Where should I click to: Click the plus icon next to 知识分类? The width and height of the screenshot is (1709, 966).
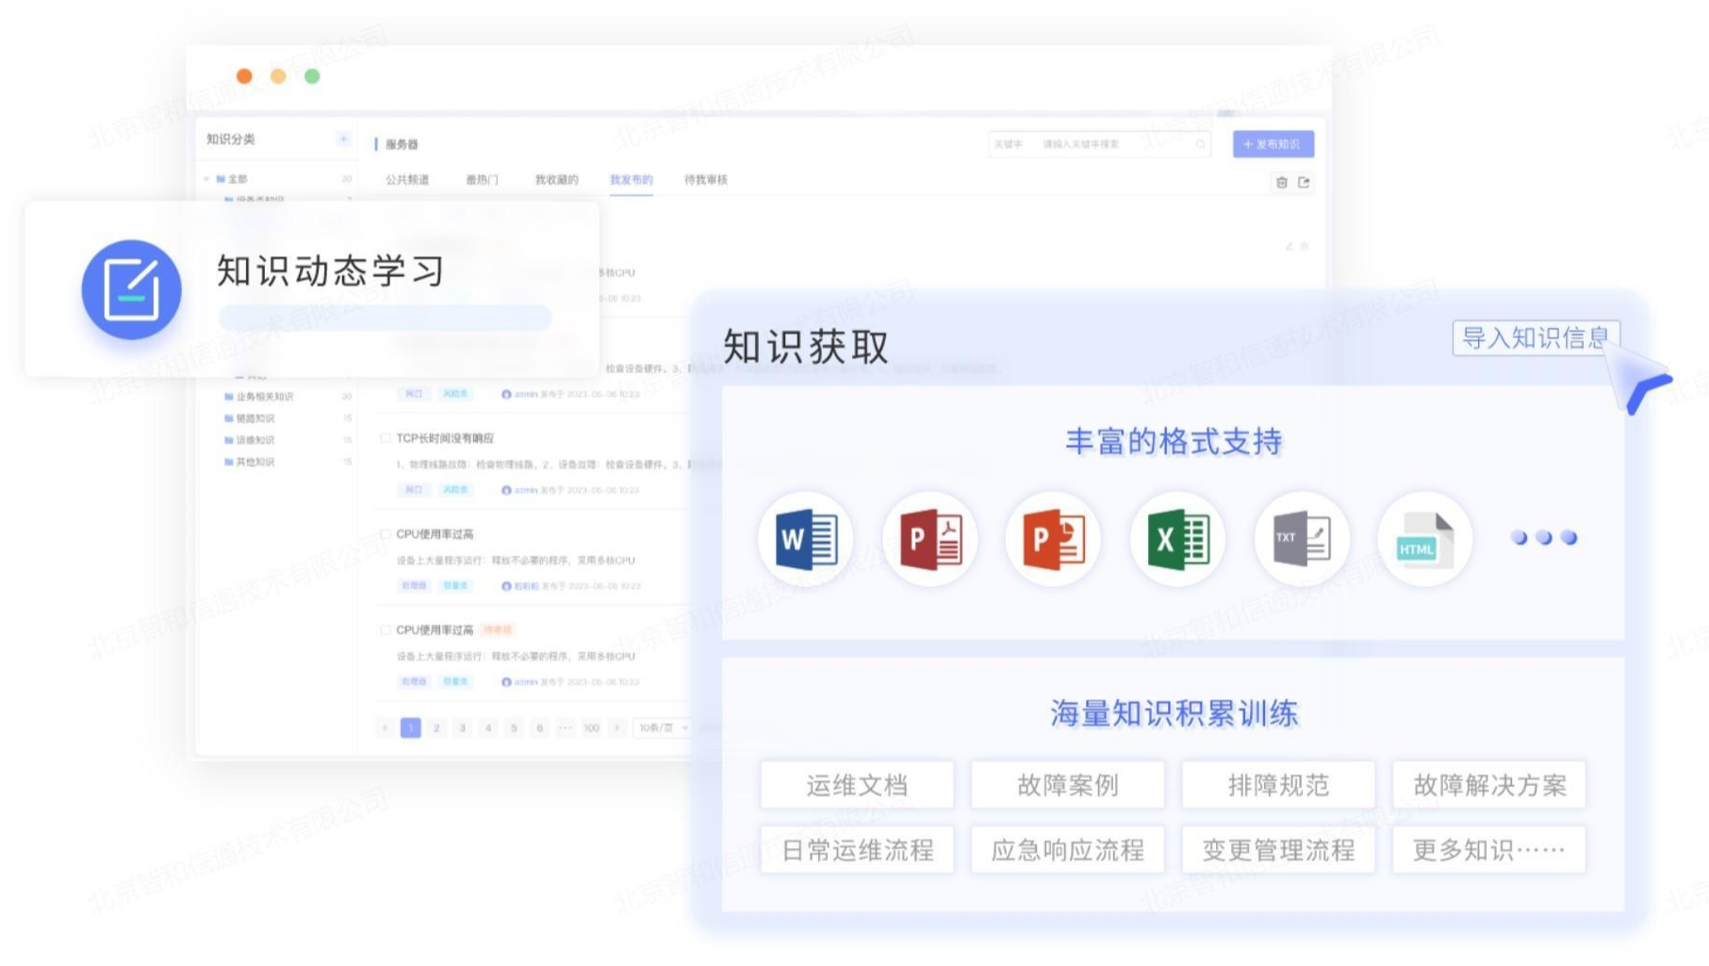pyautogui.click(x=343, y=139)
